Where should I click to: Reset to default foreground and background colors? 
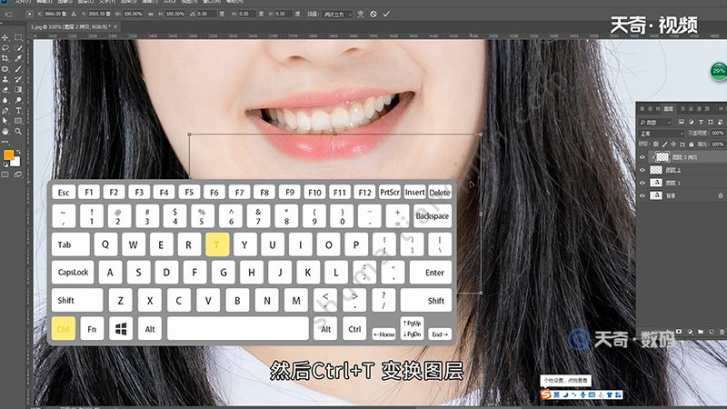[x=5, y=165]
